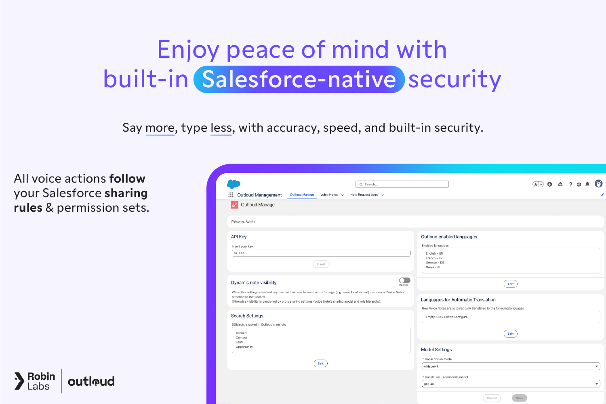Click the API key input field

point(321,253)
